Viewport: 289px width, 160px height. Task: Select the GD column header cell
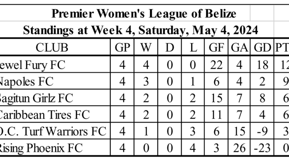[262, 48]
